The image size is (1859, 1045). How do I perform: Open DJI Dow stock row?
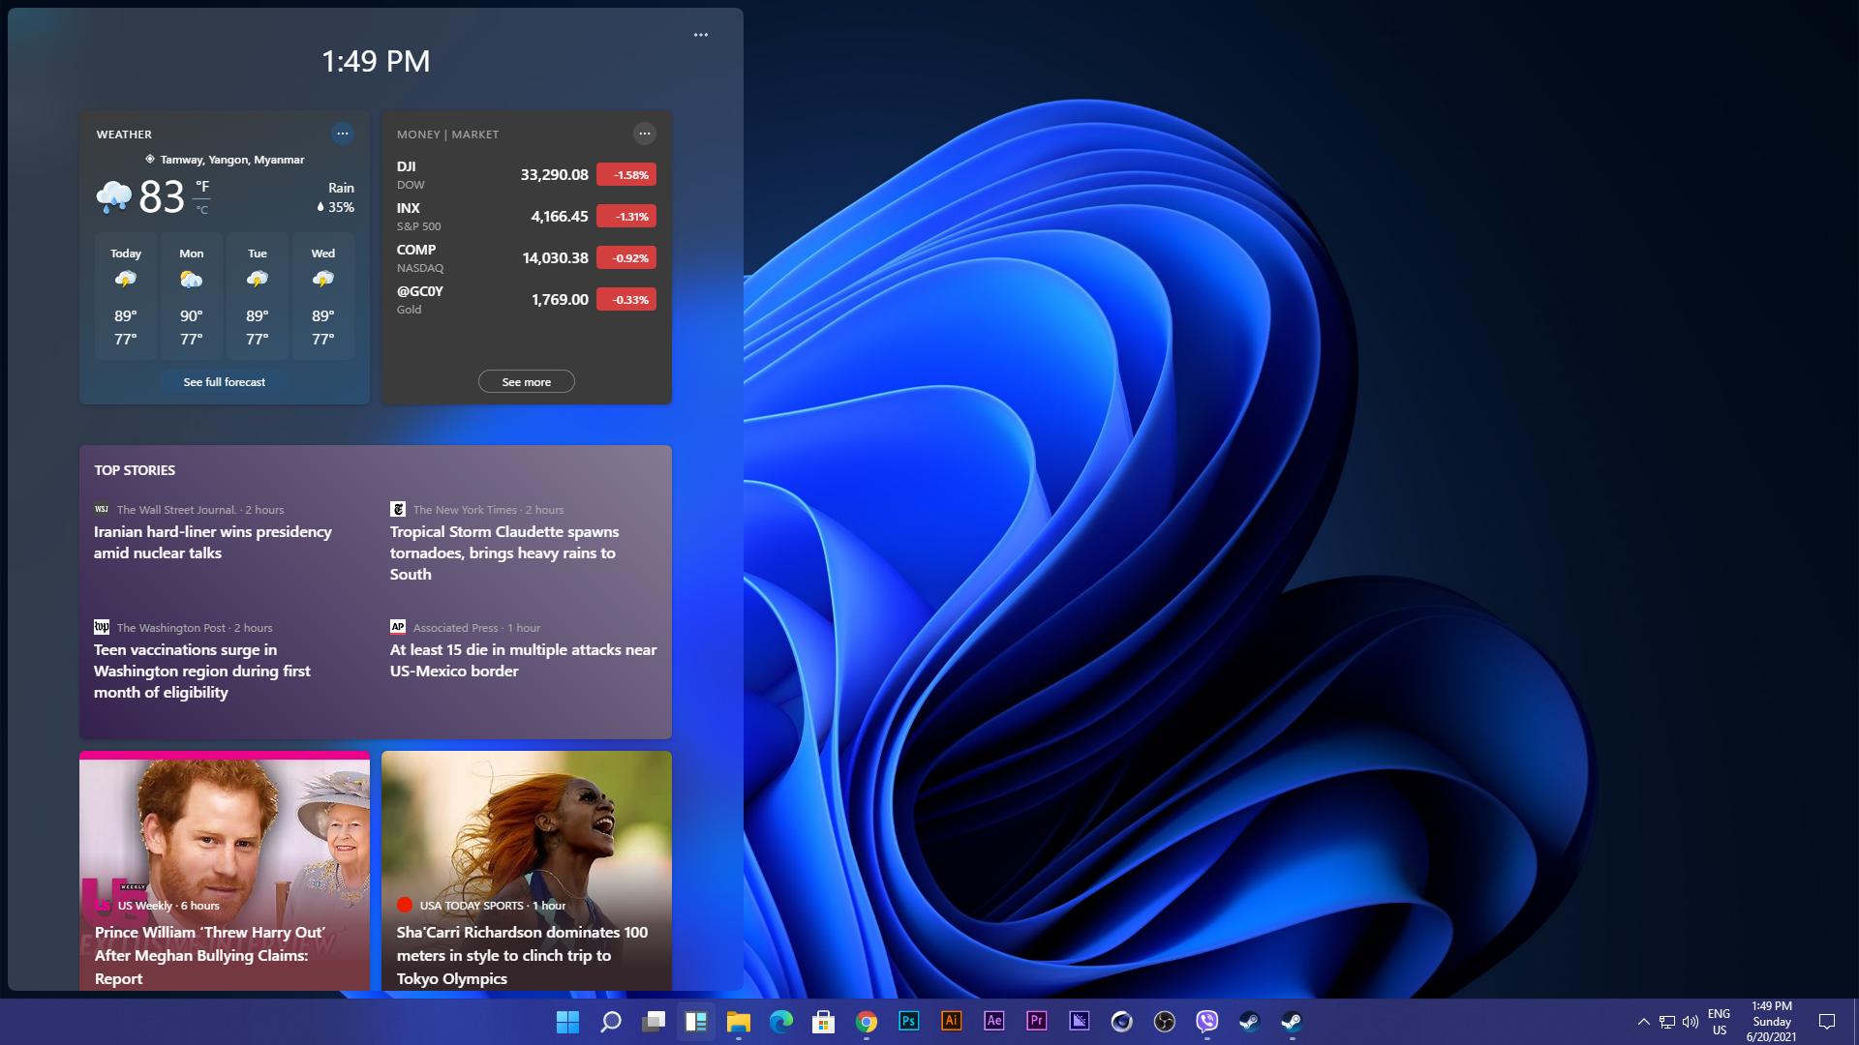coord(525,175)
